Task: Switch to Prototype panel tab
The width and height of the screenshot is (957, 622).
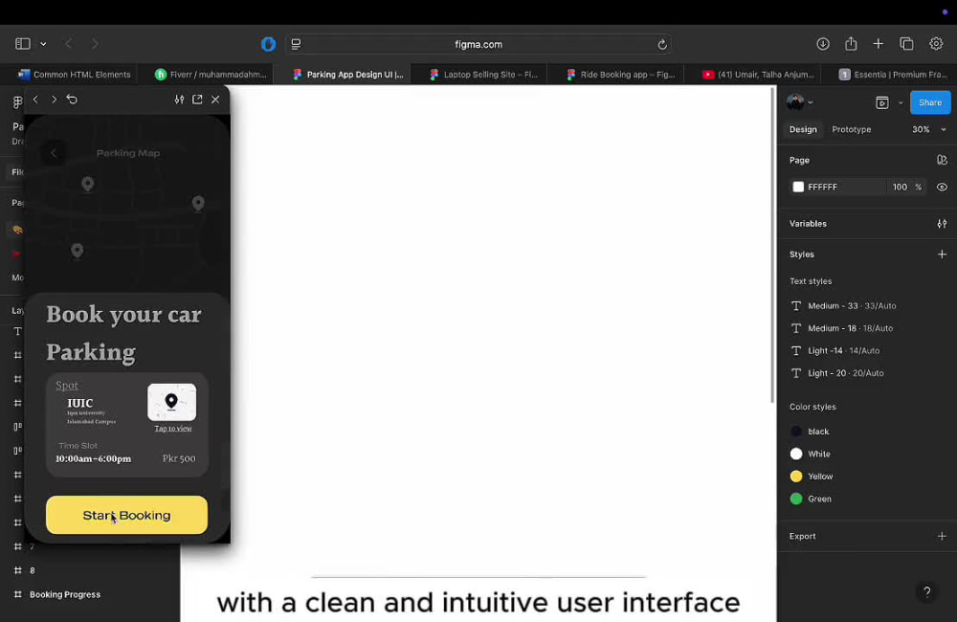Action: 852,129
